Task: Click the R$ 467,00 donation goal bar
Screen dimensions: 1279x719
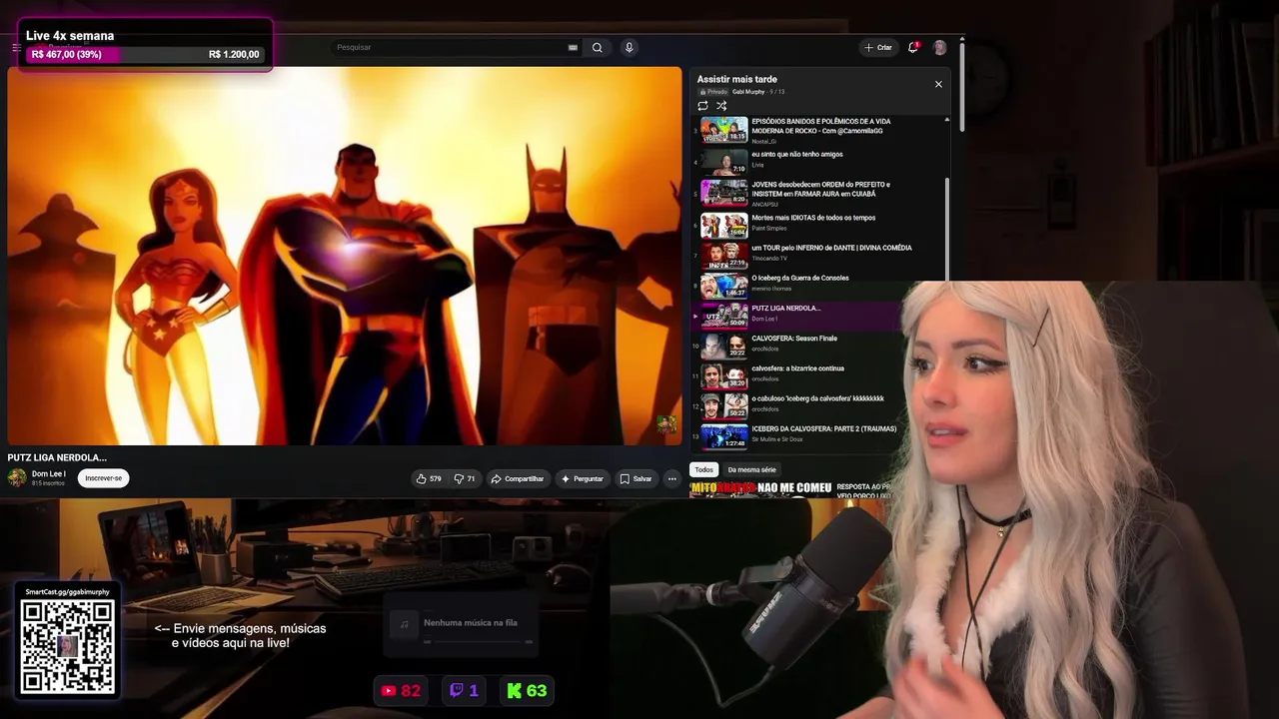Action: pyautogui.click(x=146, y=54)
